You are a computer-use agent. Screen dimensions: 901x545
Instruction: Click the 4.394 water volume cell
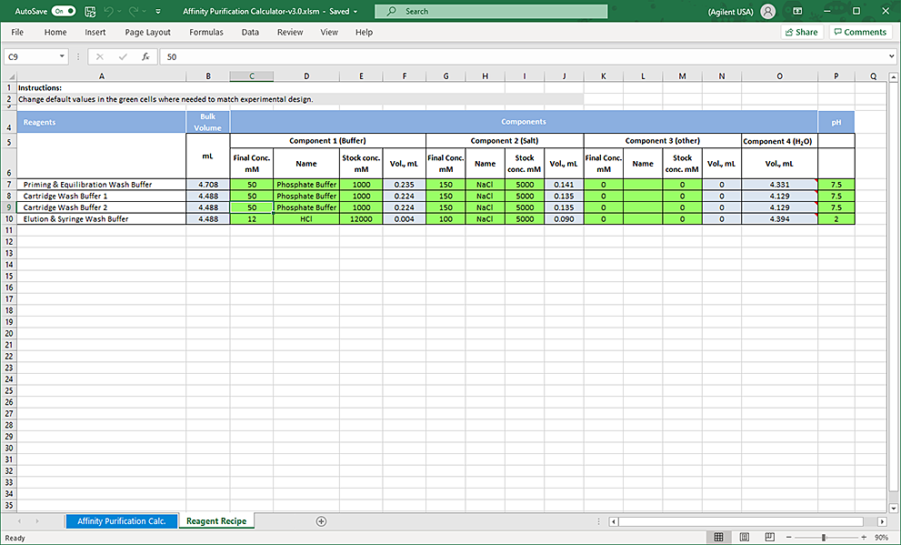pos(779,219)
